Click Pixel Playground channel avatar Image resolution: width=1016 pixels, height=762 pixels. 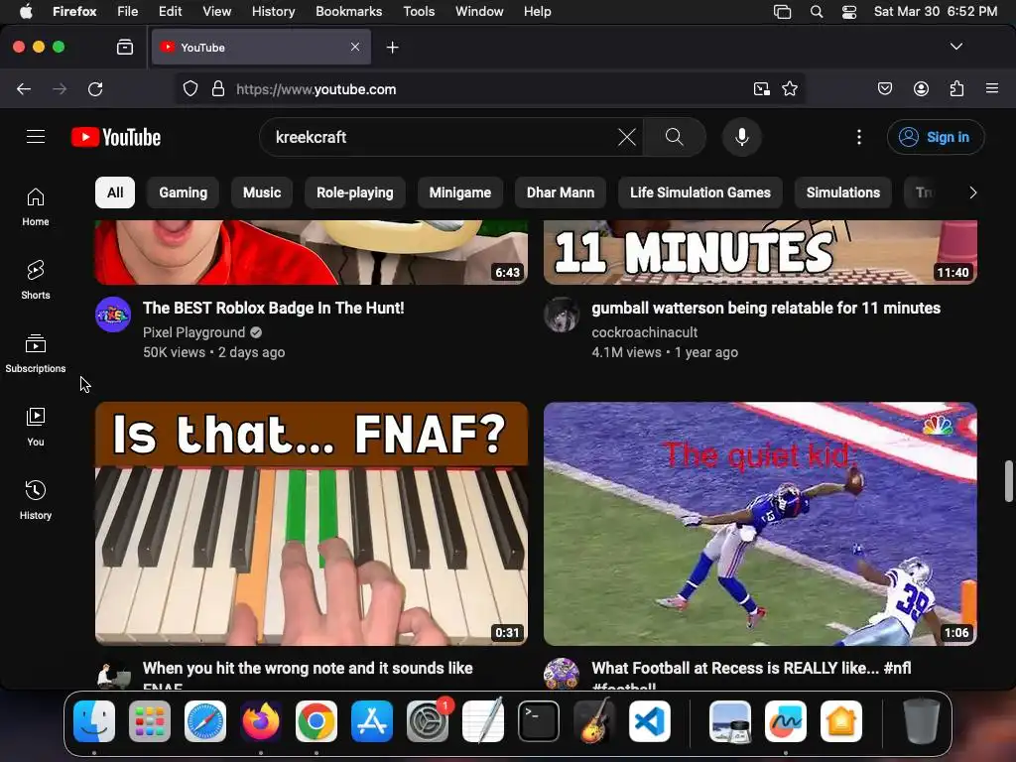[x=113, y=315]
